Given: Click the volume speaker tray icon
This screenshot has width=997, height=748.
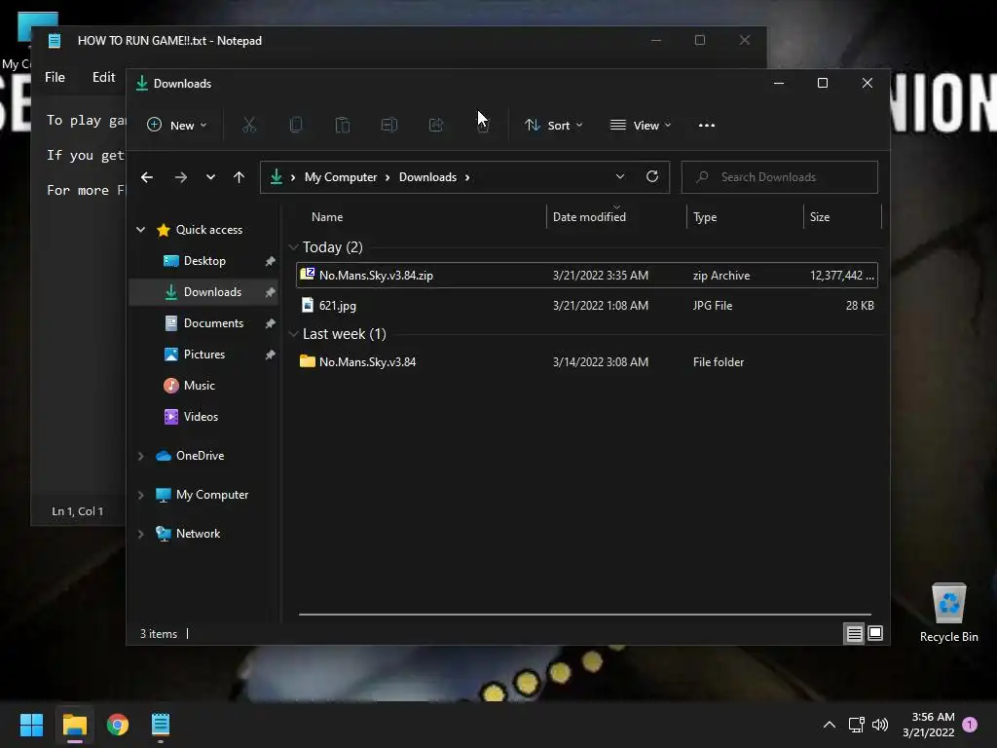Looking at the screenshot, I should (880, 724).
